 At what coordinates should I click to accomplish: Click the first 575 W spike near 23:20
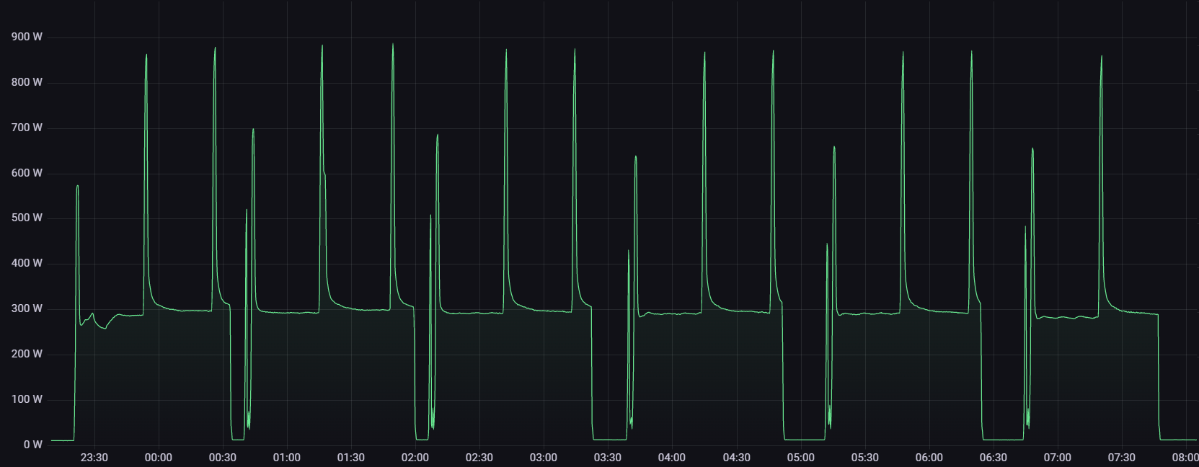click(77, 186)
